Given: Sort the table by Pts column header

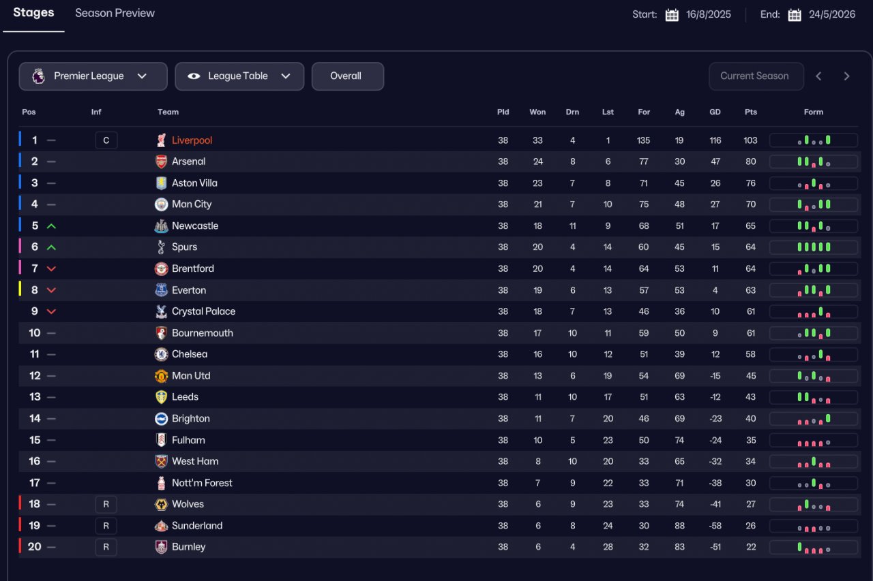Looking at the screenshot, I should tap(751, 112).
